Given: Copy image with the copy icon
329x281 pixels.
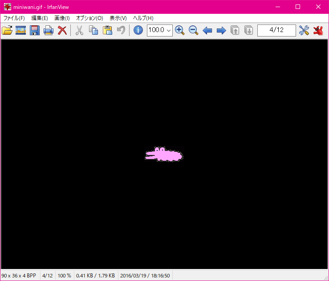Looking at the screenshot, I should [x=93, y=30].
